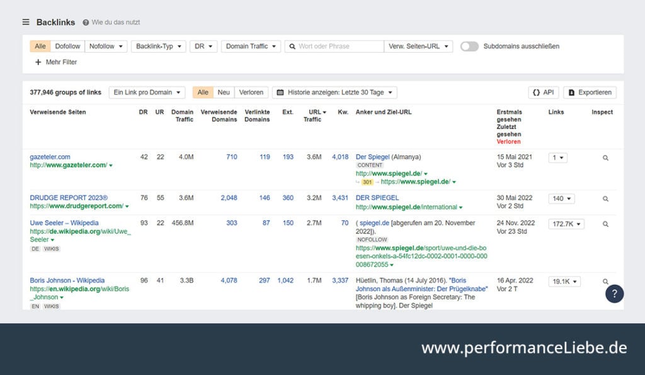
Task: Click referring domains count 710
Action: [x=232, y=157]
